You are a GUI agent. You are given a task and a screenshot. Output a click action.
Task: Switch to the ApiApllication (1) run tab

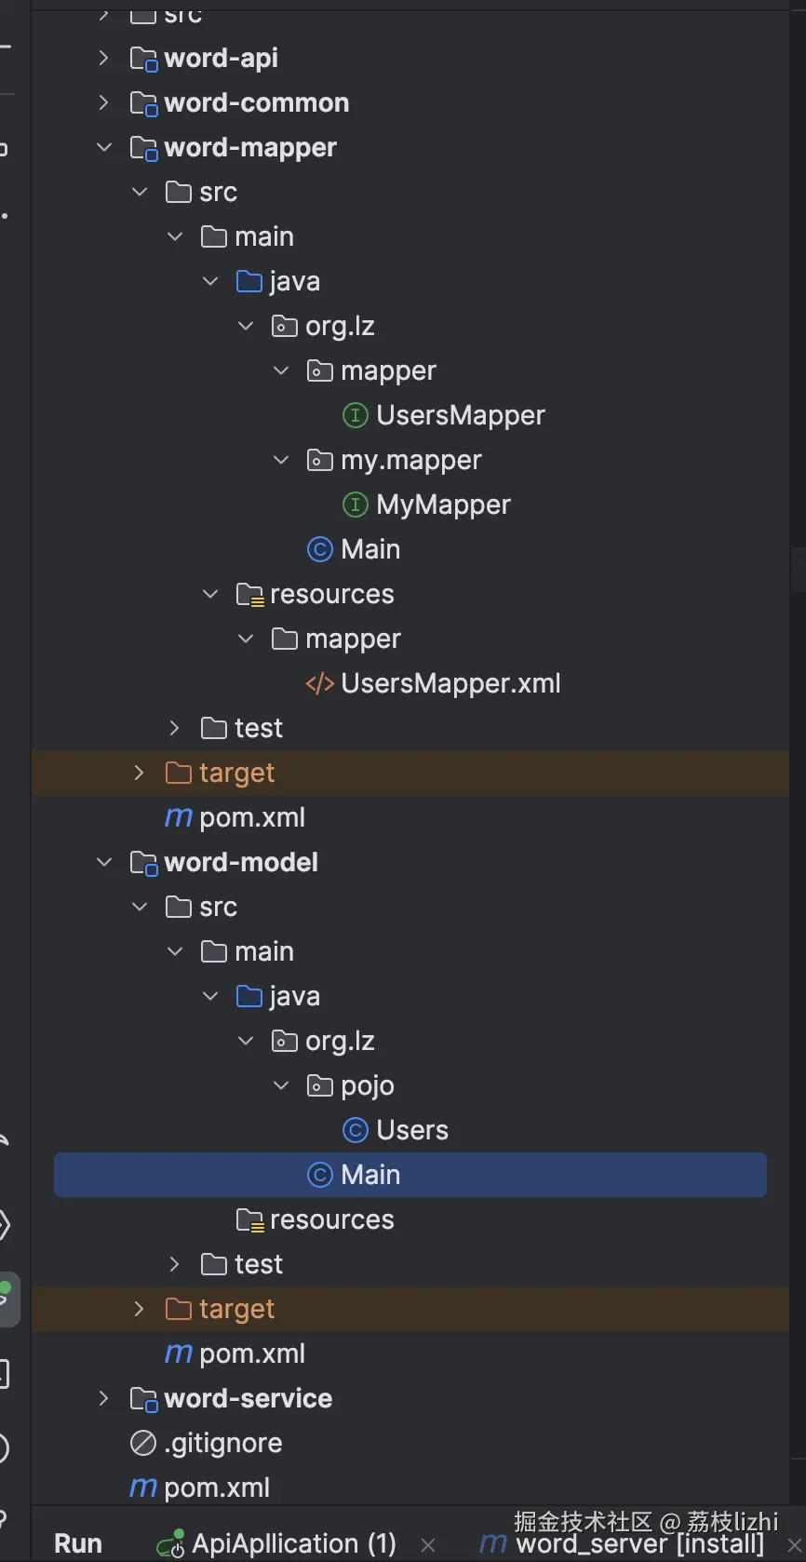(293, 1543)
